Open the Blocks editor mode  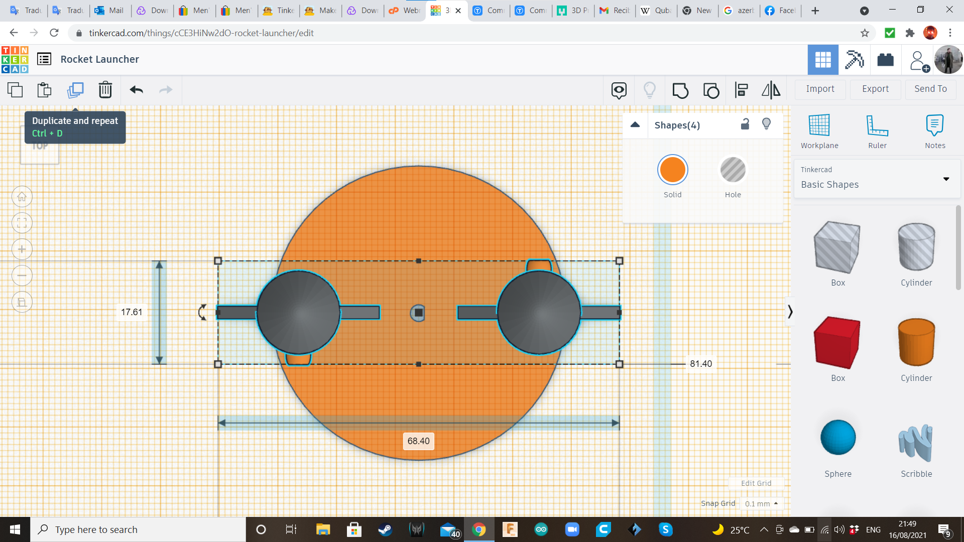[855, 60]
